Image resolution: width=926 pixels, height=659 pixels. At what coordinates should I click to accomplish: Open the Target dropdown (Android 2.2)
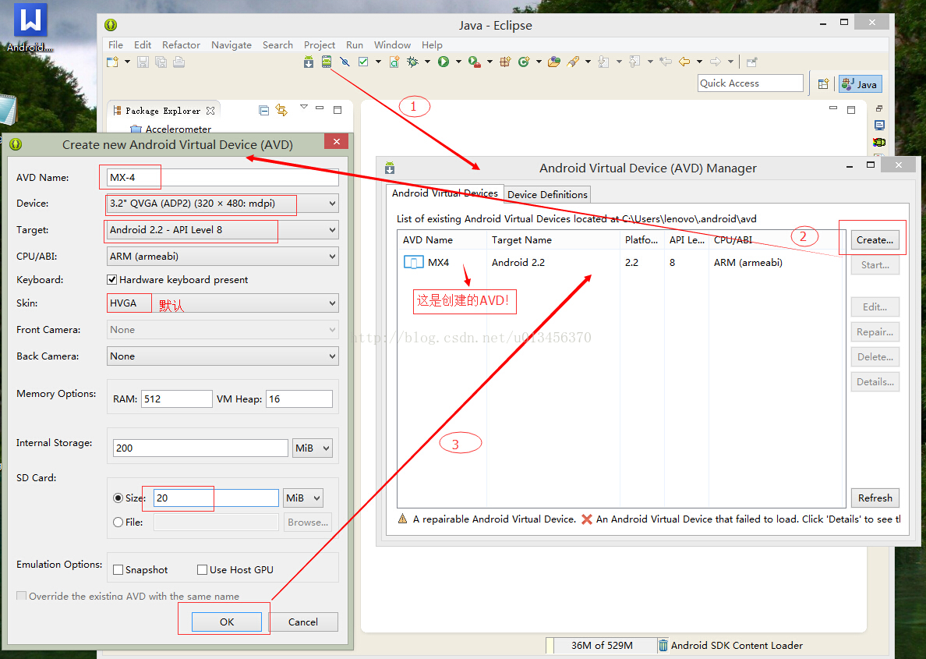pyautogui.click(x=222, y=230)
